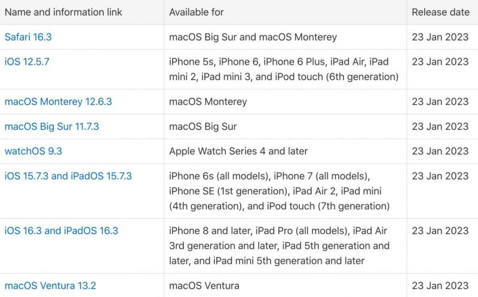Click release date in macOS Ventura 13.2 row
The width and height of the screenshot is (478, 297).
tap(440, 286)
